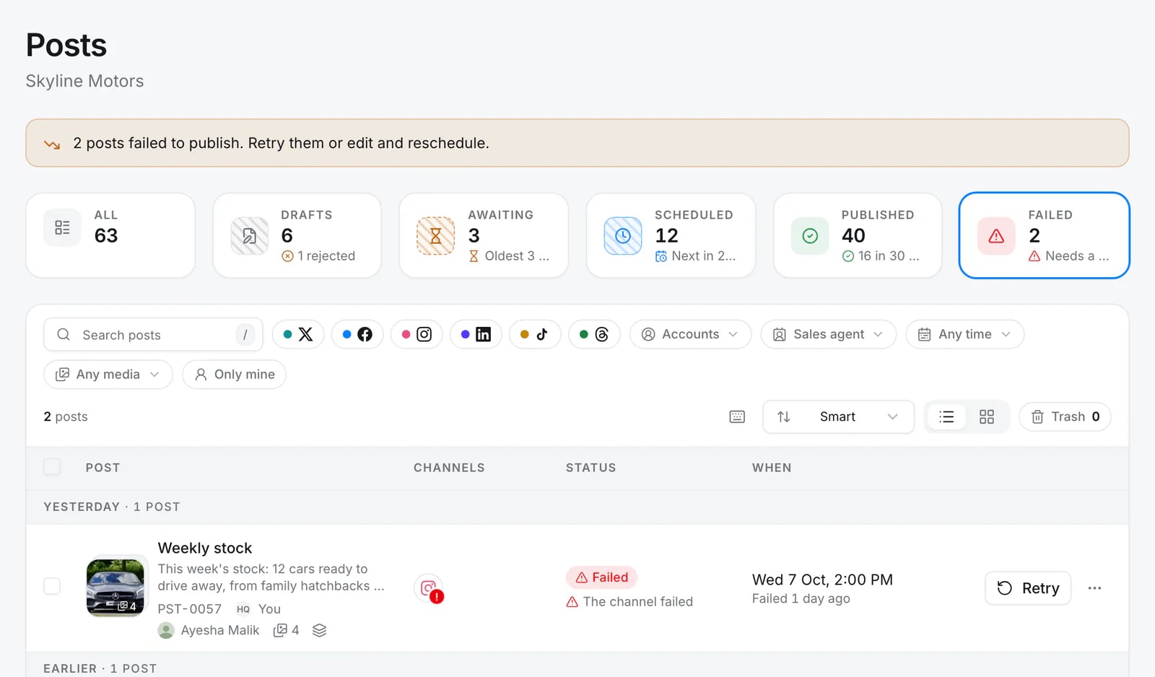Open keyboard shortcuts icon
This screenshot has width=1155, height=677.
737,416
